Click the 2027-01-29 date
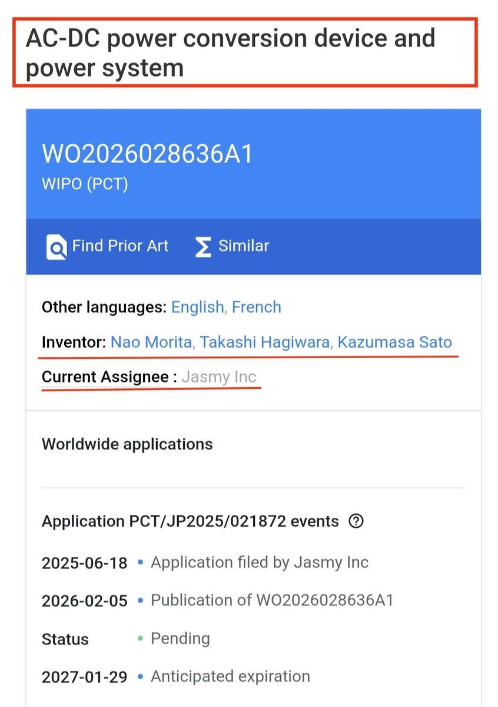Viewport: 498px width, 707px height. coord(85,678)
